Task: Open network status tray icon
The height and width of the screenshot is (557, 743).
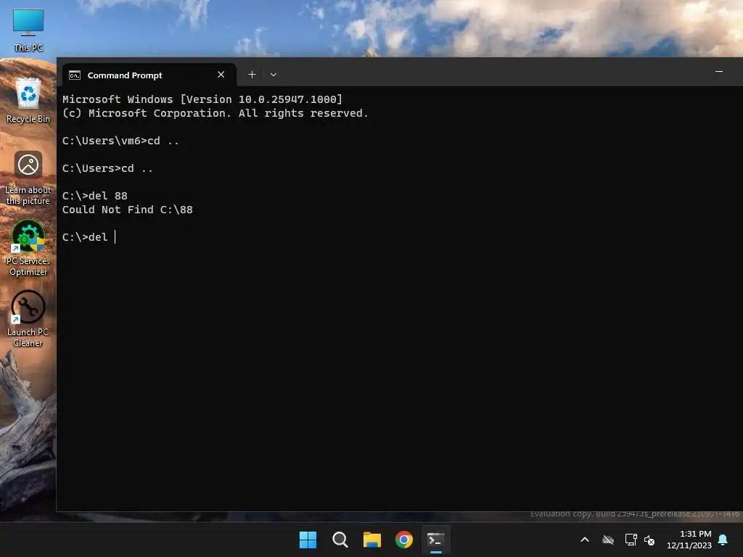Action: (631, 540)
